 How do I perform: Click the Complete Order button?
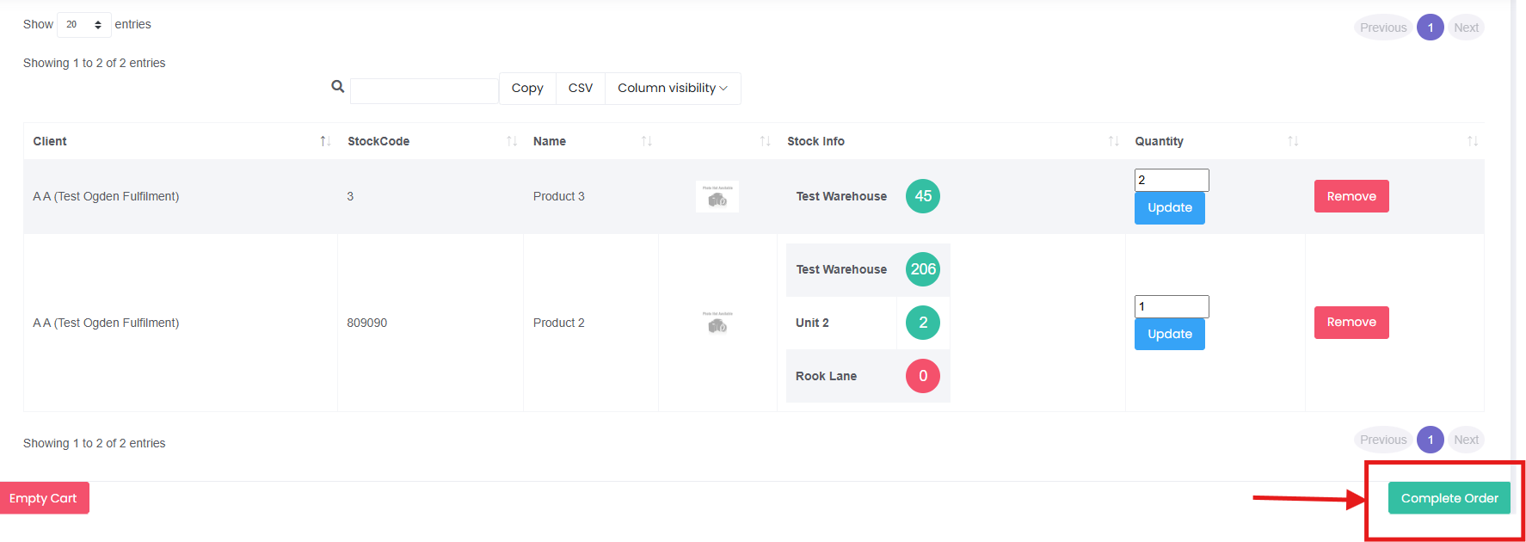point(1449,498)
